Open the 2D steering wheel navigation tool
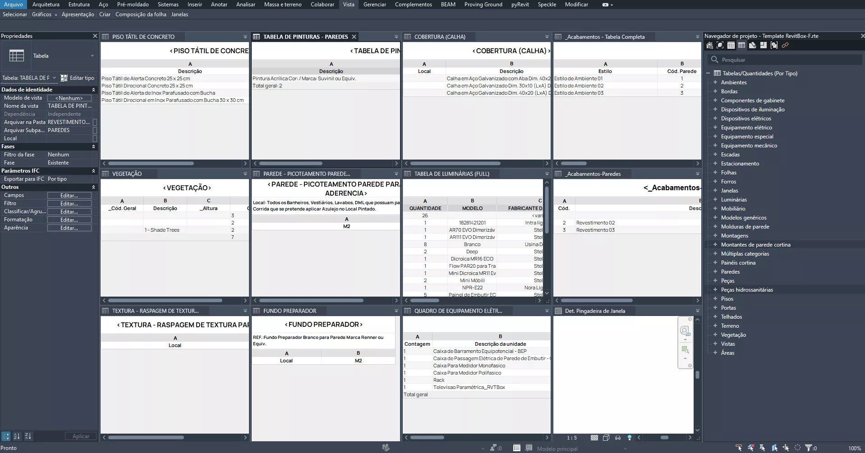Image resolution: width=865 pixels, height=453 pixels. pos(685,331)
